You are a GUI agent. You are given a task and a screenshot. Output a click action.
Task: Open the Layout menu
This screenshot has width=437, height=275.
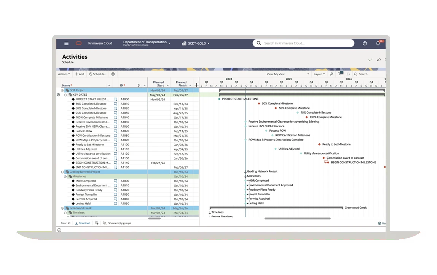tap(318, 74)
